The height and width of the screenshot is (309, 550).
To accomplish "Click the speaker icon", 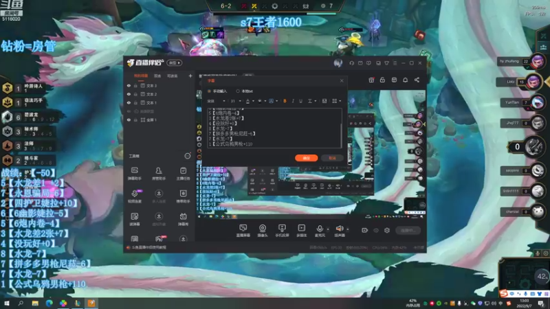I will coord(339,229).
